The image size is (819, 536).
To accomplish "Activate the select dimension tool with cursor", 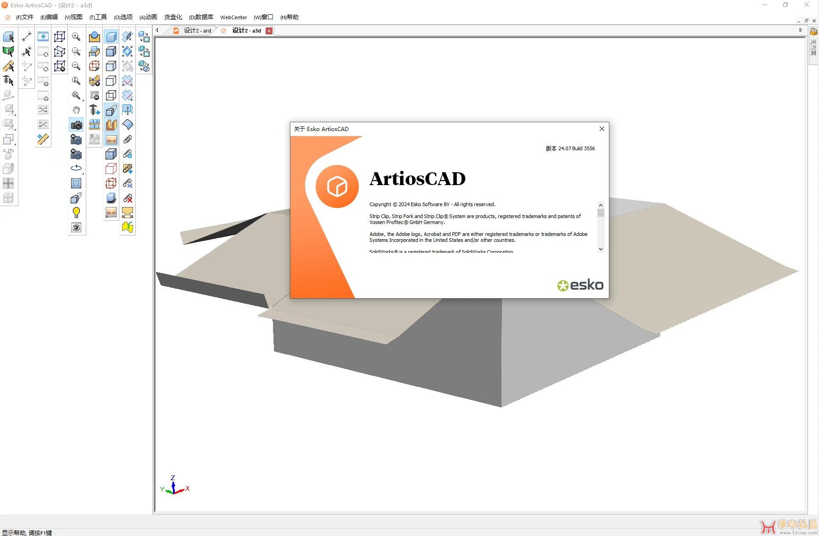I will 27,51.
